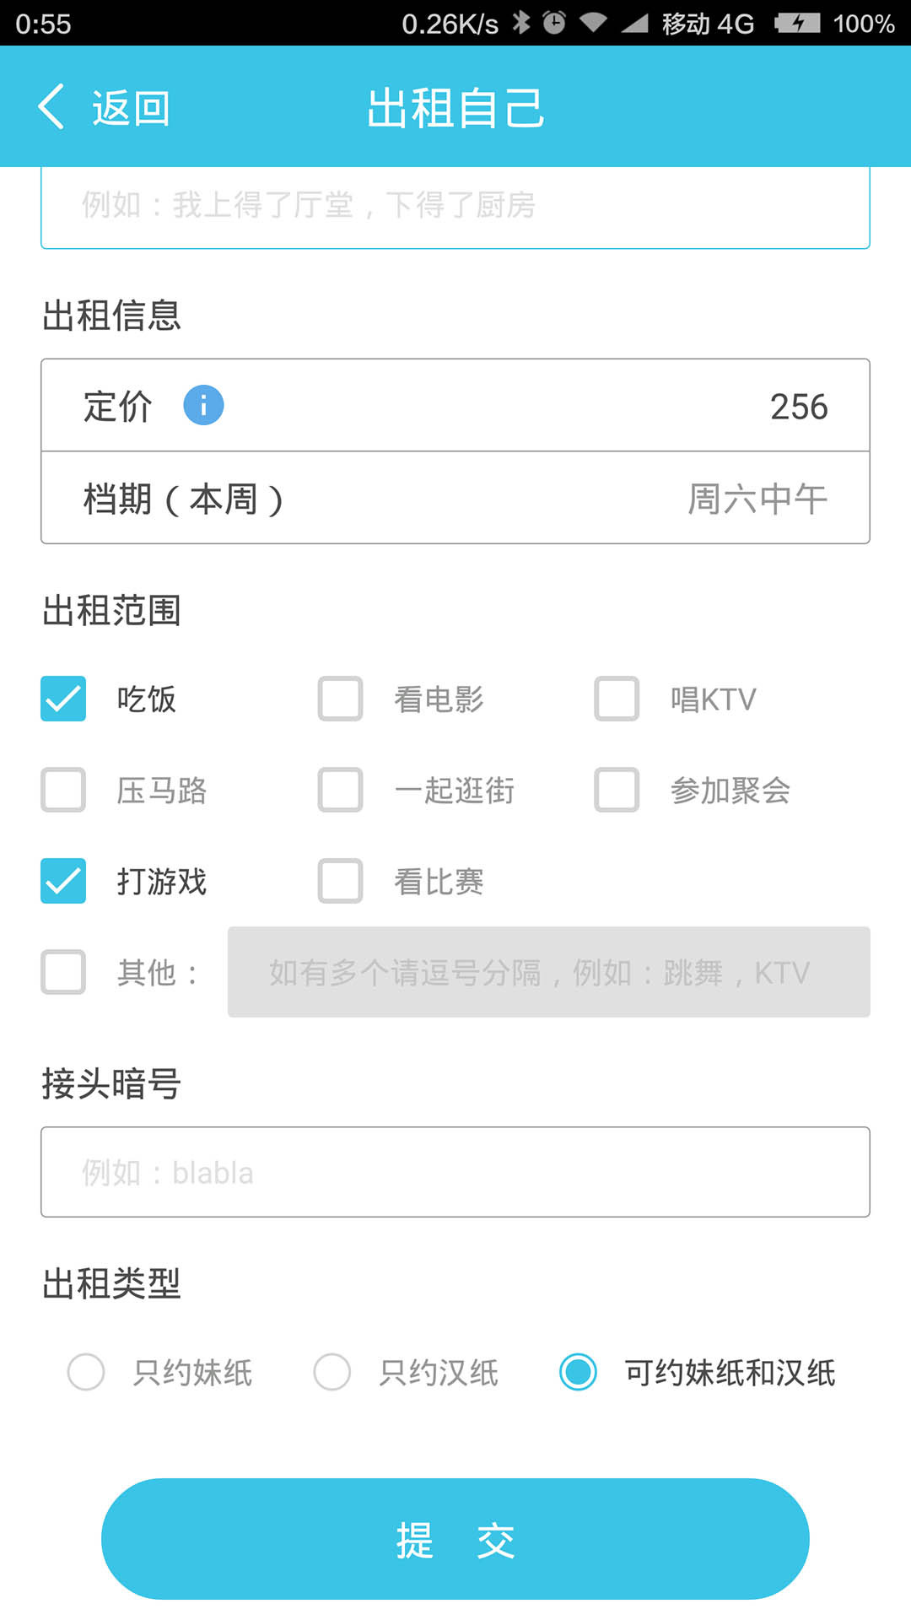Check the 参加聚会 box
The height and width of the screenshot is (1620, 911).
click(x=617, y=790)
